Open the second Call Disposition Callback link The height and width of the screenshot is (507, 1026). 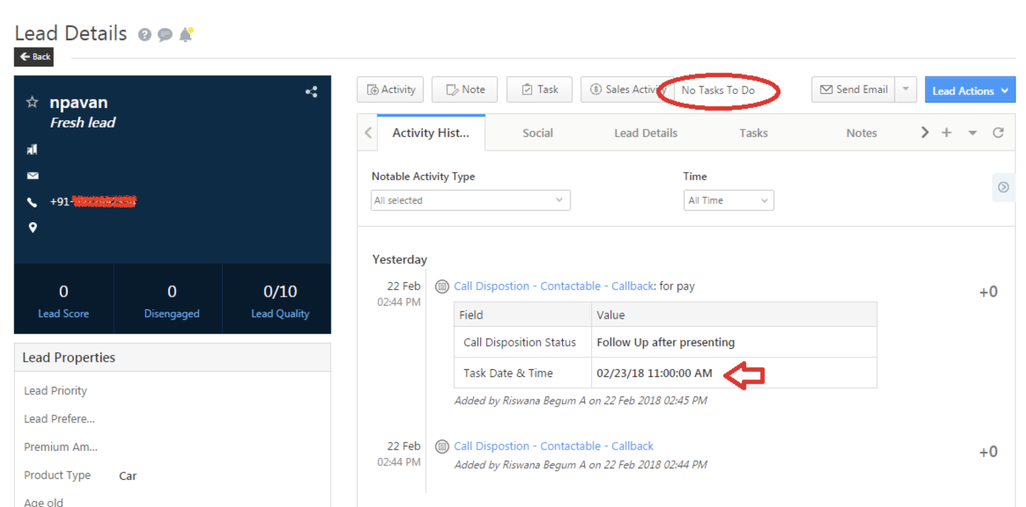point(554,446)
